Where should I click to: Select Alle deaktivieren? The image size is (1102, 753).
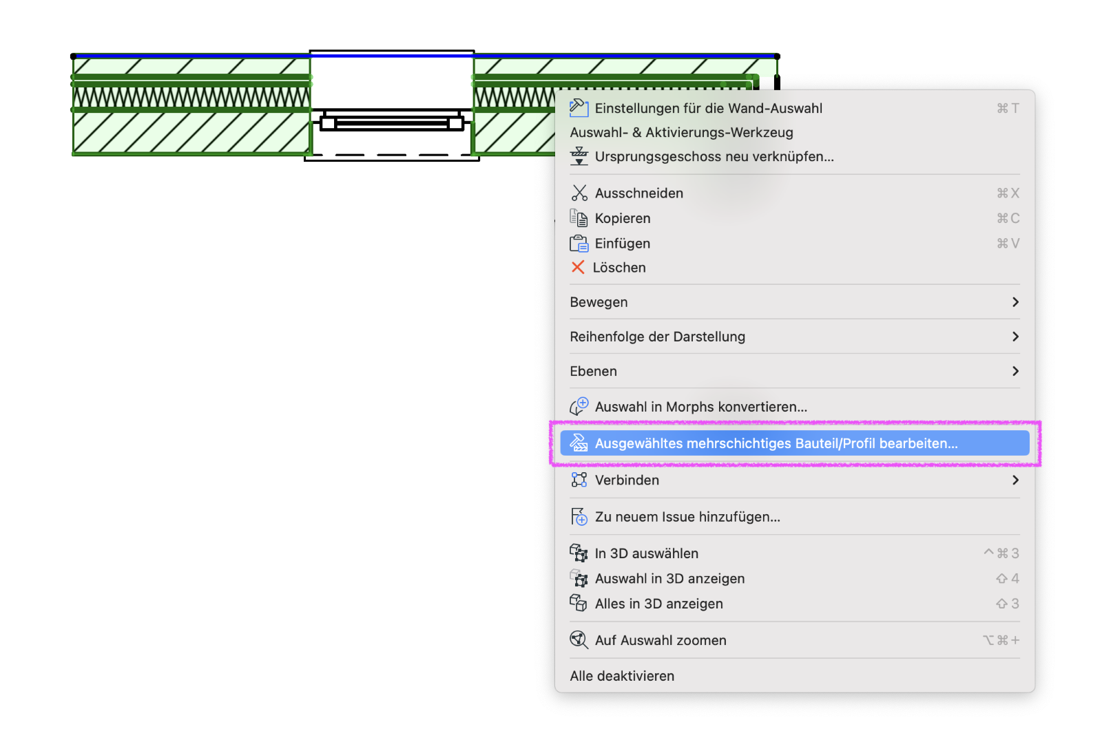(794, 676)
